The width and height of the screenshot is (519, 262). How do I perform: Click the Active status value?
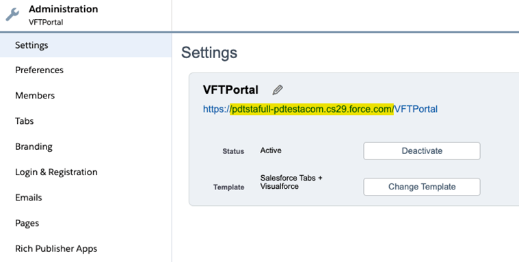pos(271,150)
